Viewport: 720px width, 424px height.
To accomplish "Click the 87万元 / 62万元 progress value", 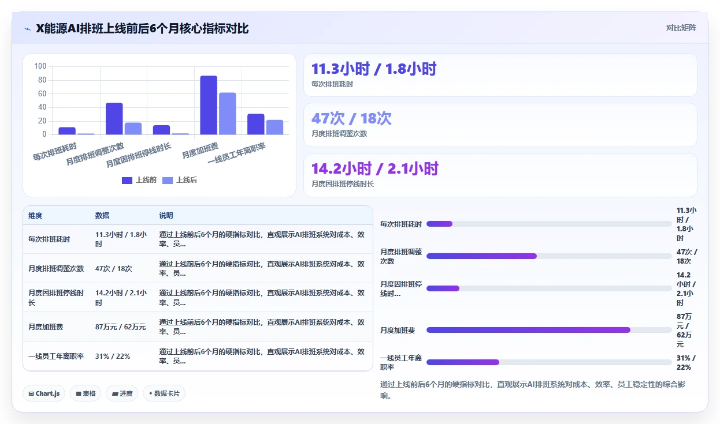I will click(x=685, y=331).
